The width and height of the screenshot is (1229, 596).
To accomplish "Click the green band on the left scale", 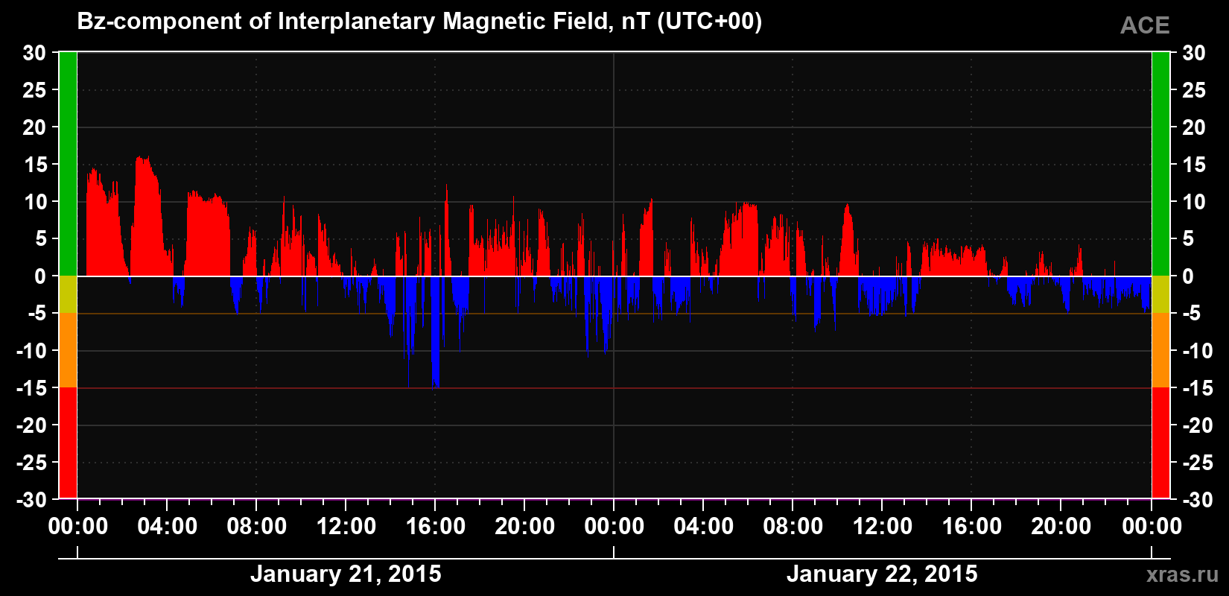I will [68, 164].
